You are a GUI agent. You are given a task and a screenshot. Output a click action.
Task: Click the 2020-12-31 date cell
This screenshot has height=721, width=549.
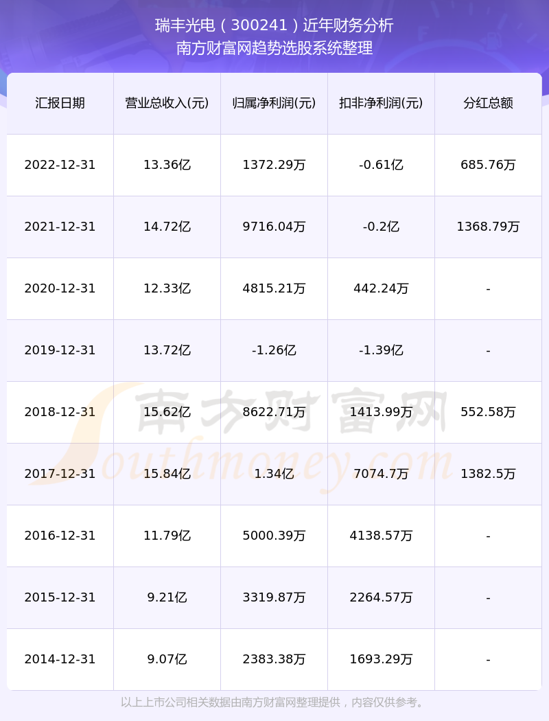(x=60, y=289)
